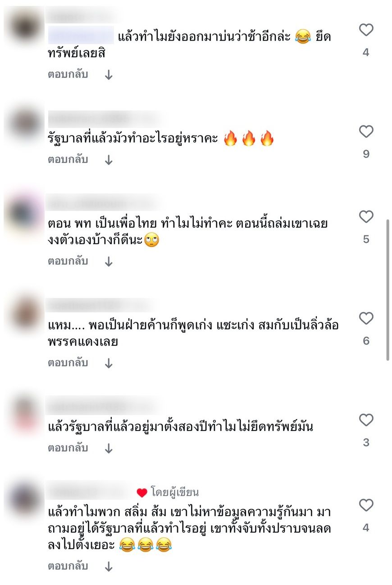Like the comment mentioning ลิ่วล้อพรรคแดง

coord(366,319)
